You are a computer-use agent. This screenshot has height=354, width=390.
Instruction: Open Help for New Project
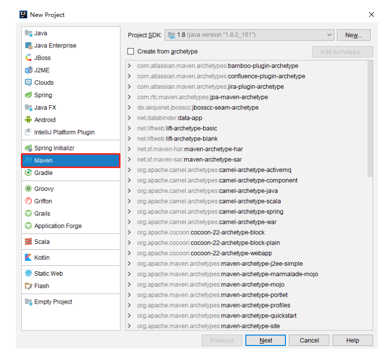tap(353, 341)
